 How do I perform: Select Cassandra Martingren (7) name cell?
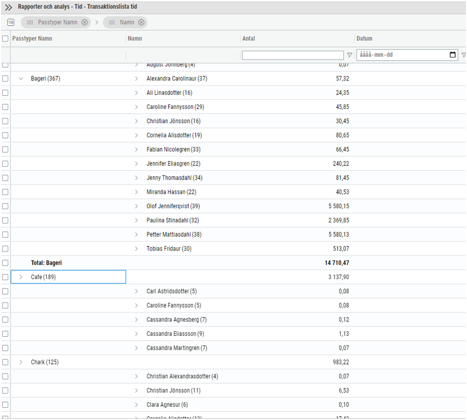coord(177,348)
